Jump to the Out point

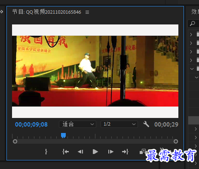point(125,152)
